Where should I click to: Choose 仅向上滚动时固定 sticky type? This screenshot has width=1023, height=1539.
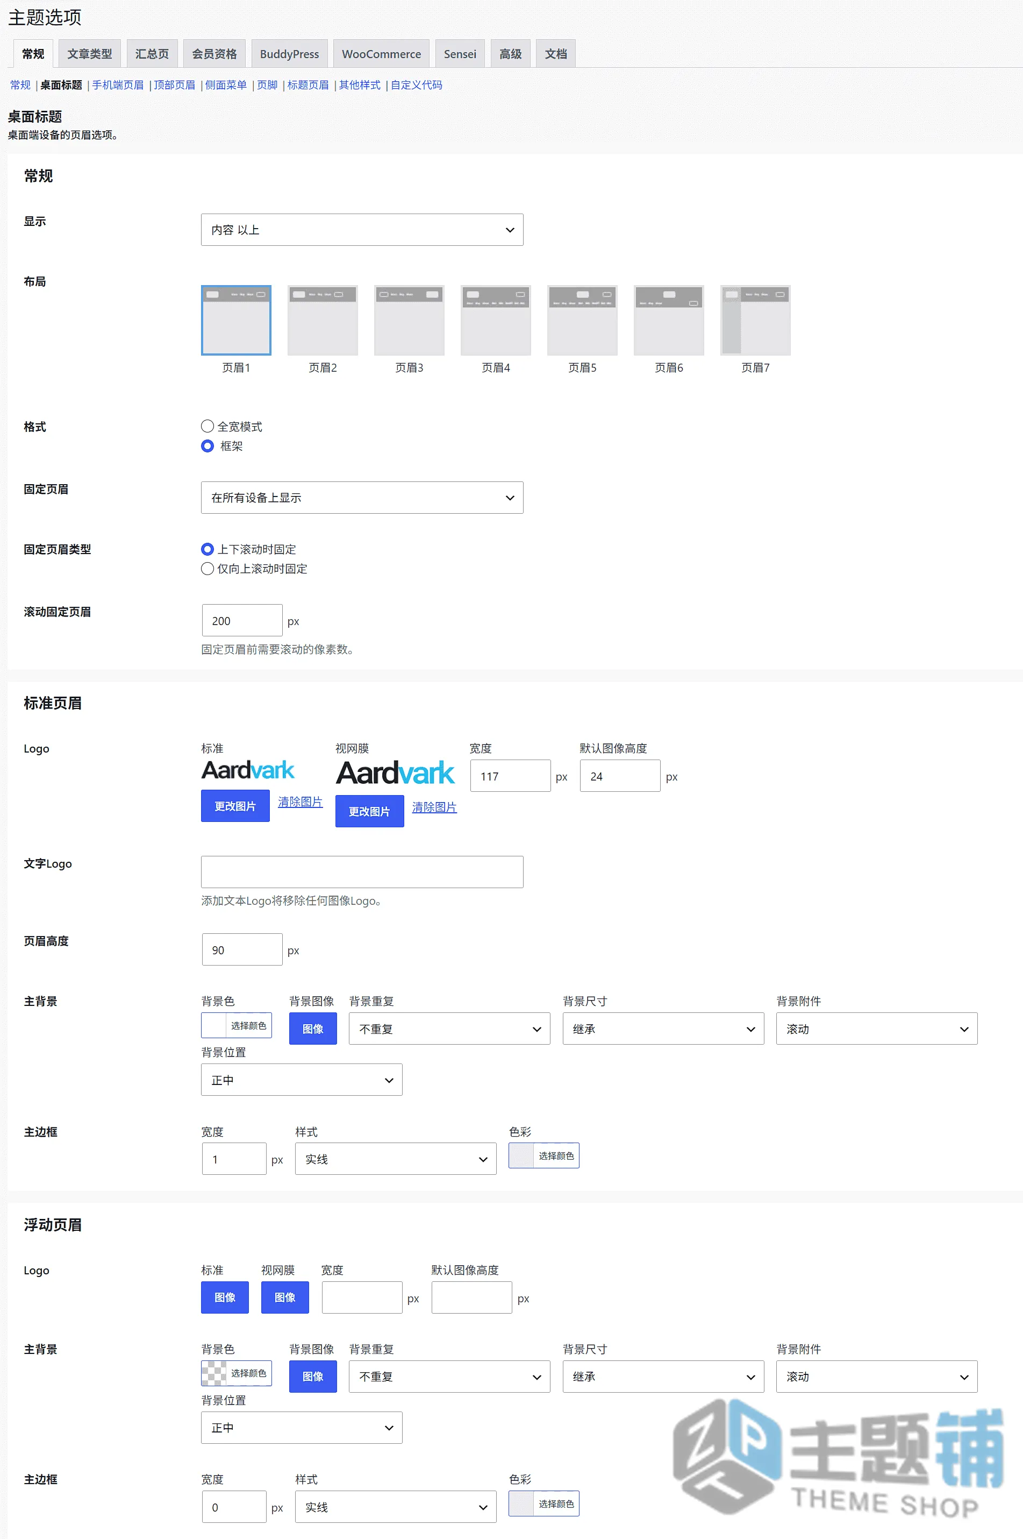pos(208,569)
